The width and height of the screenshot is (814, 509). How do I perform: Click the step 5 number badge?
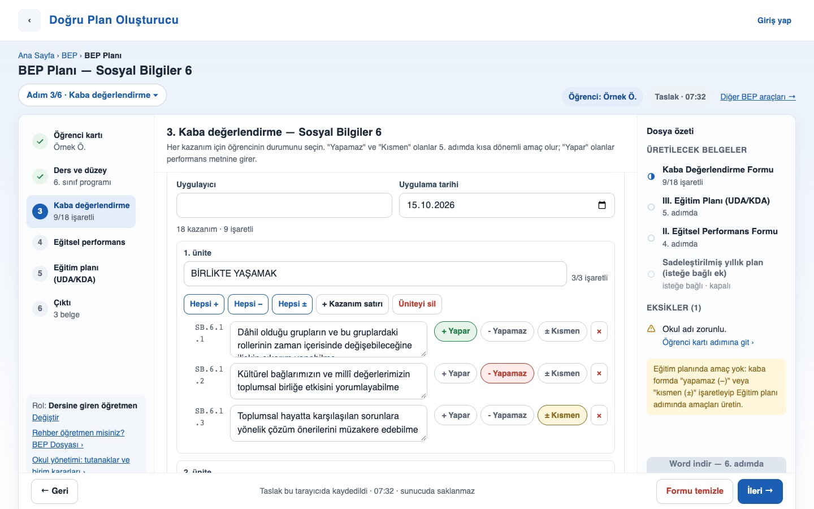[40, 274]
